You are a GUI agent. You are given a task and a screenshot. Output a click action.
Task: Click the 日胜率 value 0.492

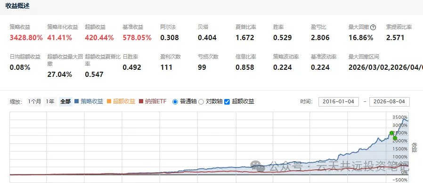[x=132, y=67]
